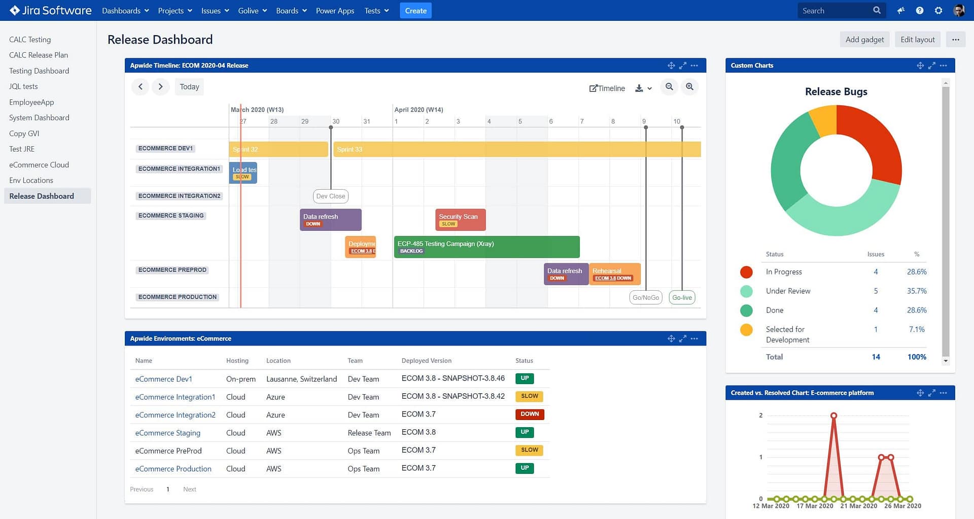The image size is (974, 519).
Task: Open Jira settings gear icon
Action: pyautogui.click(x=938, y=10)
